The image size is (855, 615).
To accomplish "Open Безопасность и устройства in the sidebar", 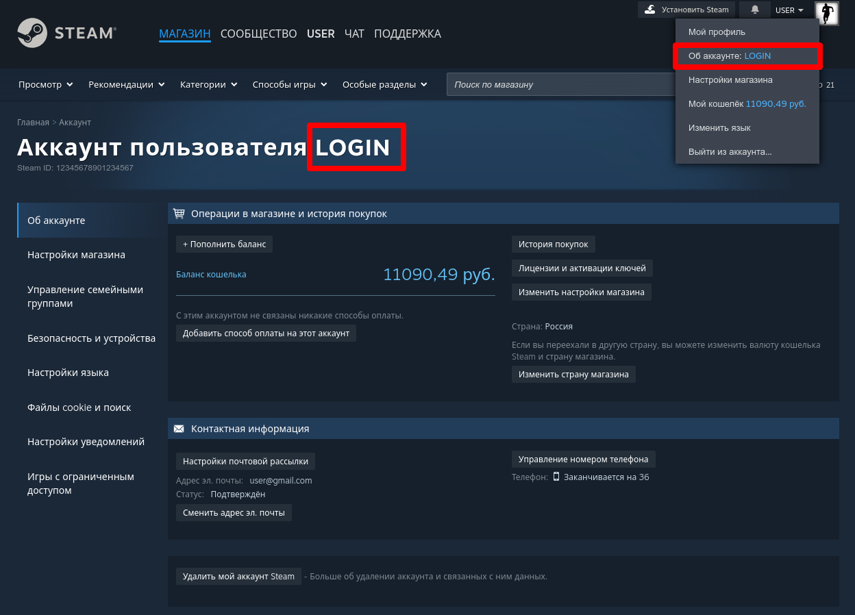I will click(x=91, y=338).
